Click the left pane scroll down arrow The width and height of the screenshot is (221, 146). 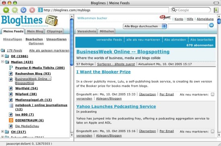point(72,135)
